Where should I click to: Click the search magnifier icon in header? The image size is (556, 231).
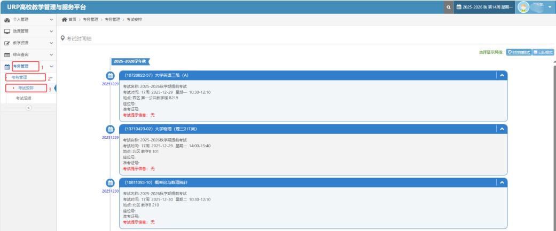tap(449, 7)
